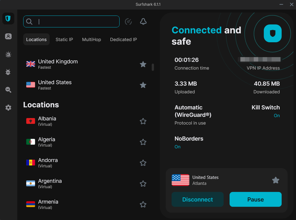Open notifications via the bell icon
Viewport: 296px width, 220px height.
143,21
